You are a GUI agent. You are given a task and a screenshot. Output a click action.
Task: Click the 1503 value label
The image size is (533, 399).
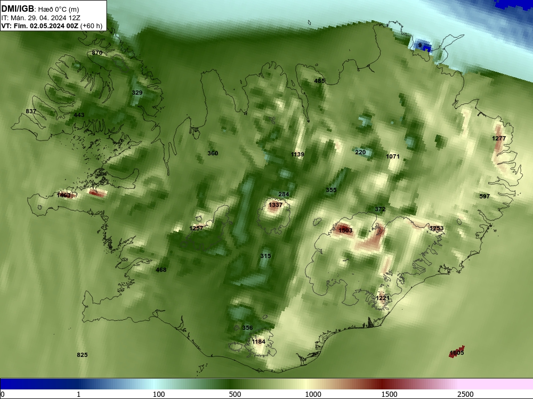(345, 230)
